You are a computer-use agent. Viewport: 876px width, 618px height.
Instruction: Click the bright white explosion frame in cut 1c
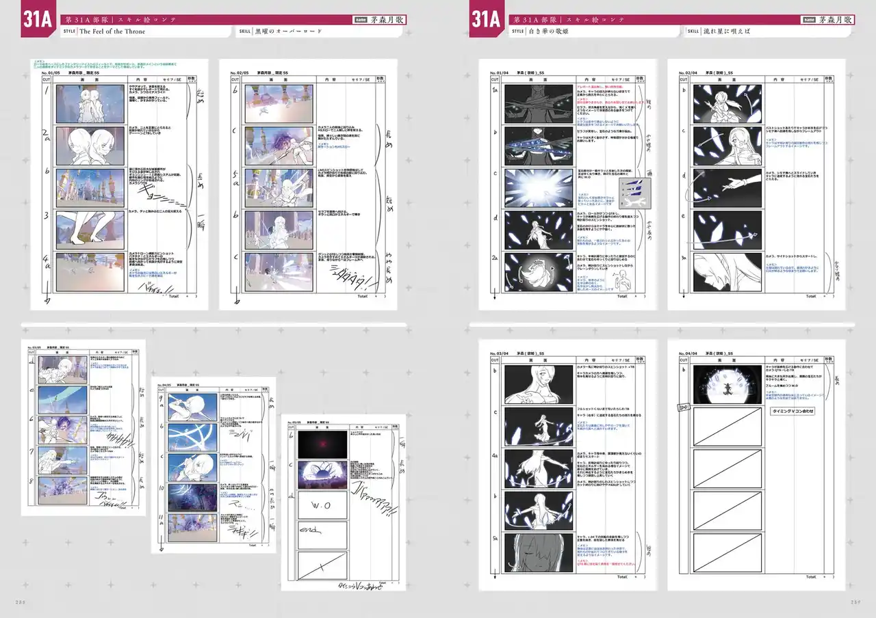539,188
